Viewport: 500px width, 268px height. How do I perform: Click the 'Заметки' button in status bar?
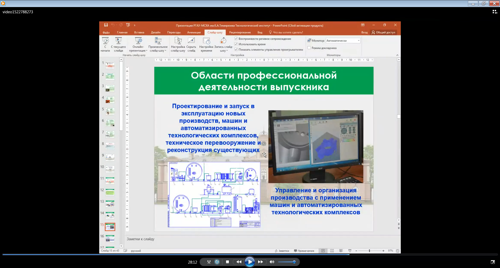tap(282, 251)
